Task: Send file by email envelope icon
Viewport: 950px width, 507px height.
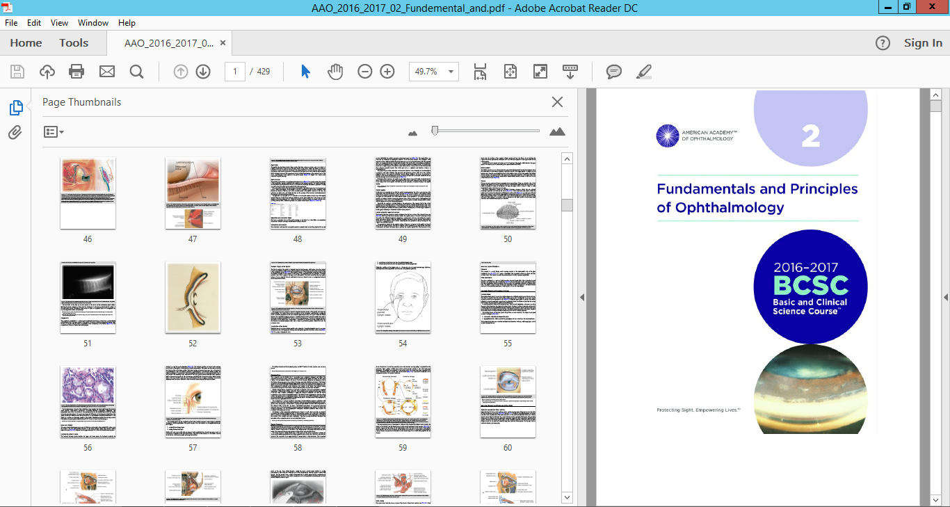Action: click(x=106, y=72)
